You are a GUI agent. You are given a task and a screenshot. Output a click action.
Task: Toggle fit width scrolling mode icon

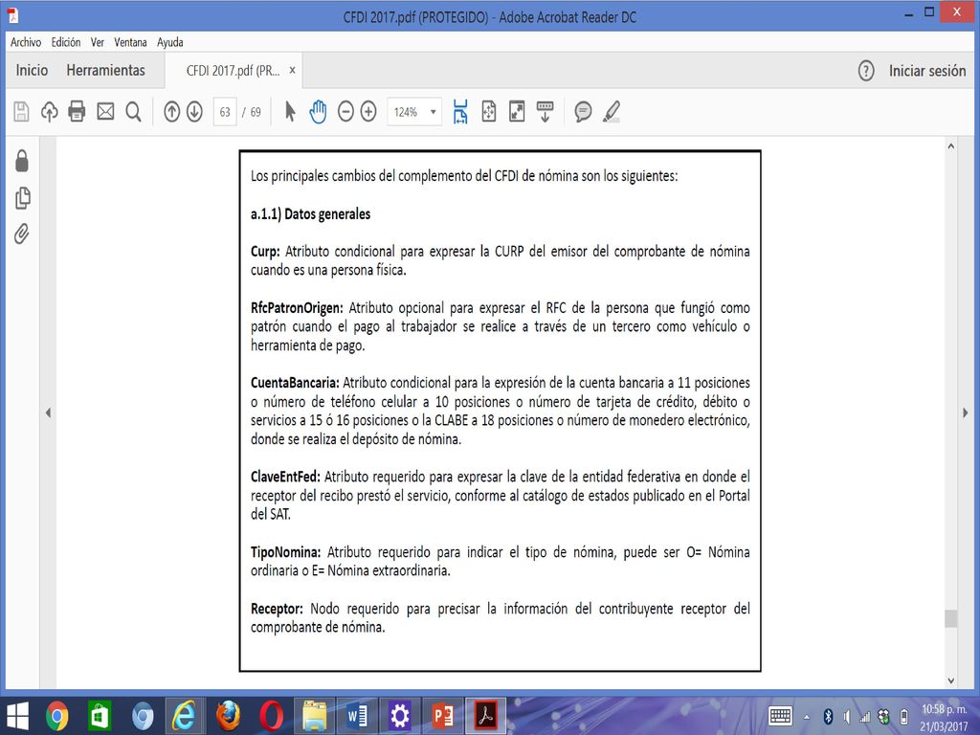click(x=460, y=112)
